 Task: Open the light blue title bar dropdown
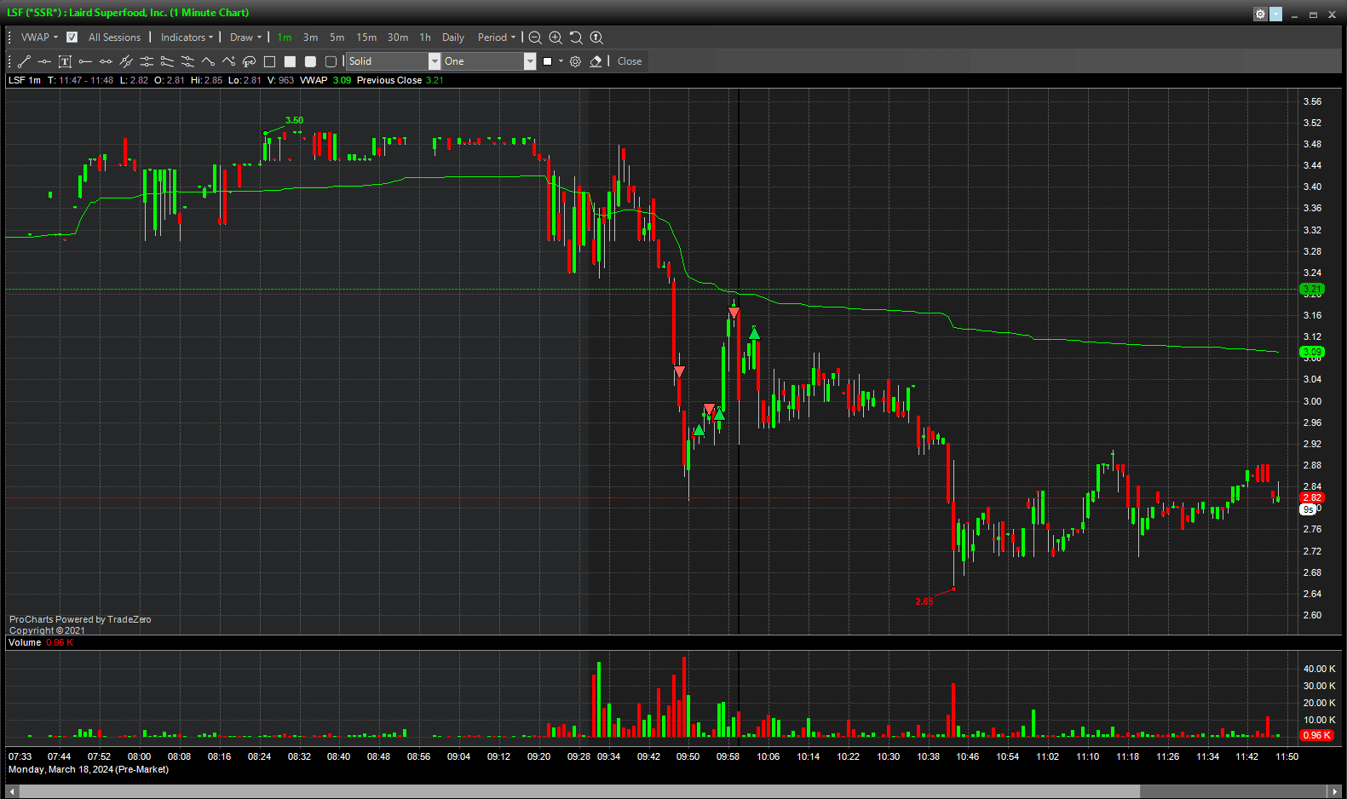point(1275,14)
